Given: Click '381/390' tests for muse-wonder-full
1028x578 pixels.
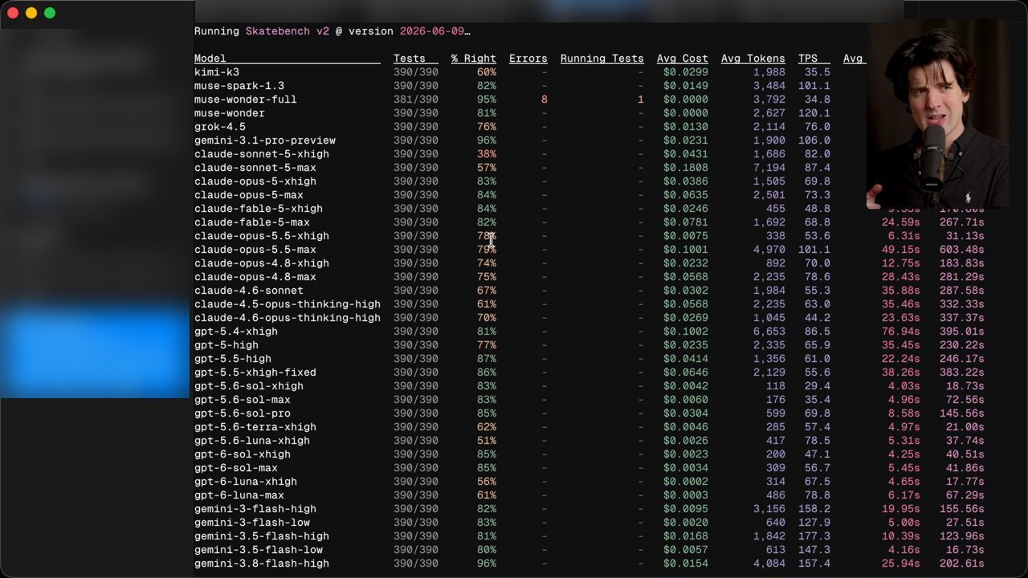Looking at the screenshot, I should click(x=416, y=100).
